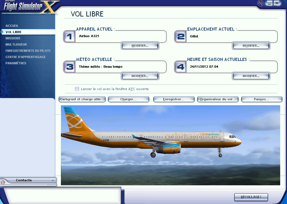The width and height of the screenshot is (287, 204).
Task: Go to Accueil in sidebar
Action: 12,26
